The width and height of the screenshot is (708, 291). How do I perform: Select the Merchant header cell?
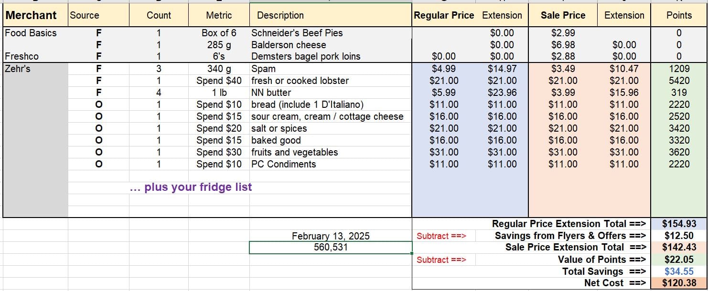35,15
